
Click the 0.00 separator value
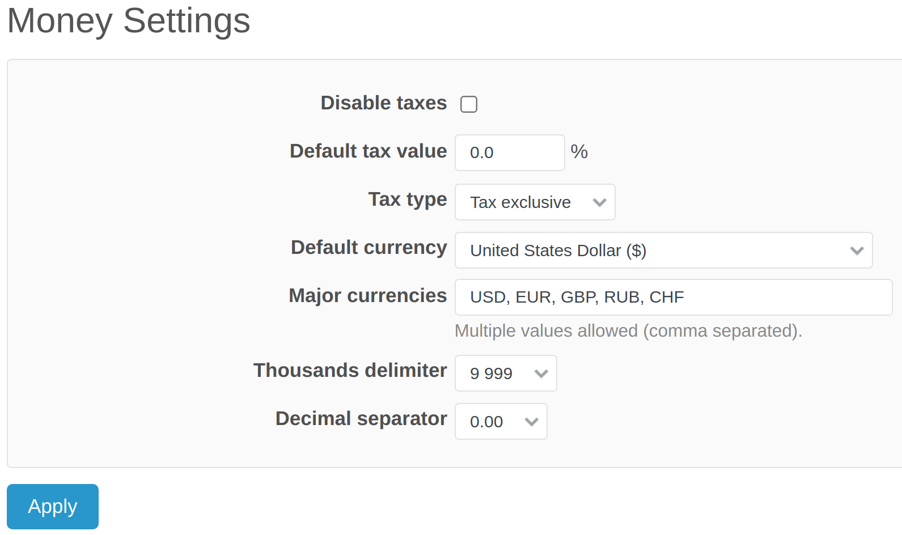coord(486,422)
